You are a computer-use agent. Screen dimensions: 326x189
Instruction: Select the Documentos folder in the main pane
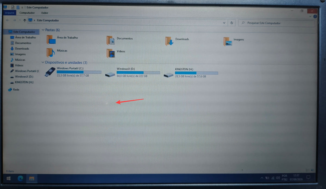tap(120, 40)
